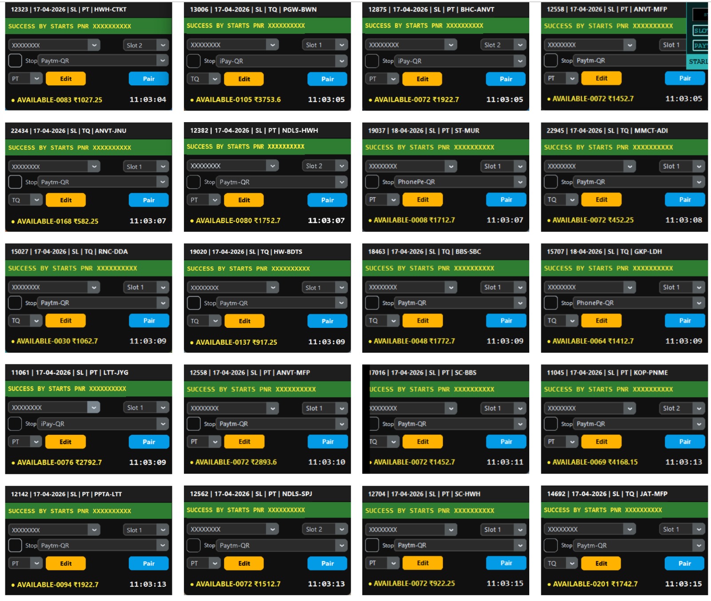The width and height of the screenshot is (711, 601).
Task: Expand PhonePe-QR payment dropdown in ST-MUR card
Action: 460,182
